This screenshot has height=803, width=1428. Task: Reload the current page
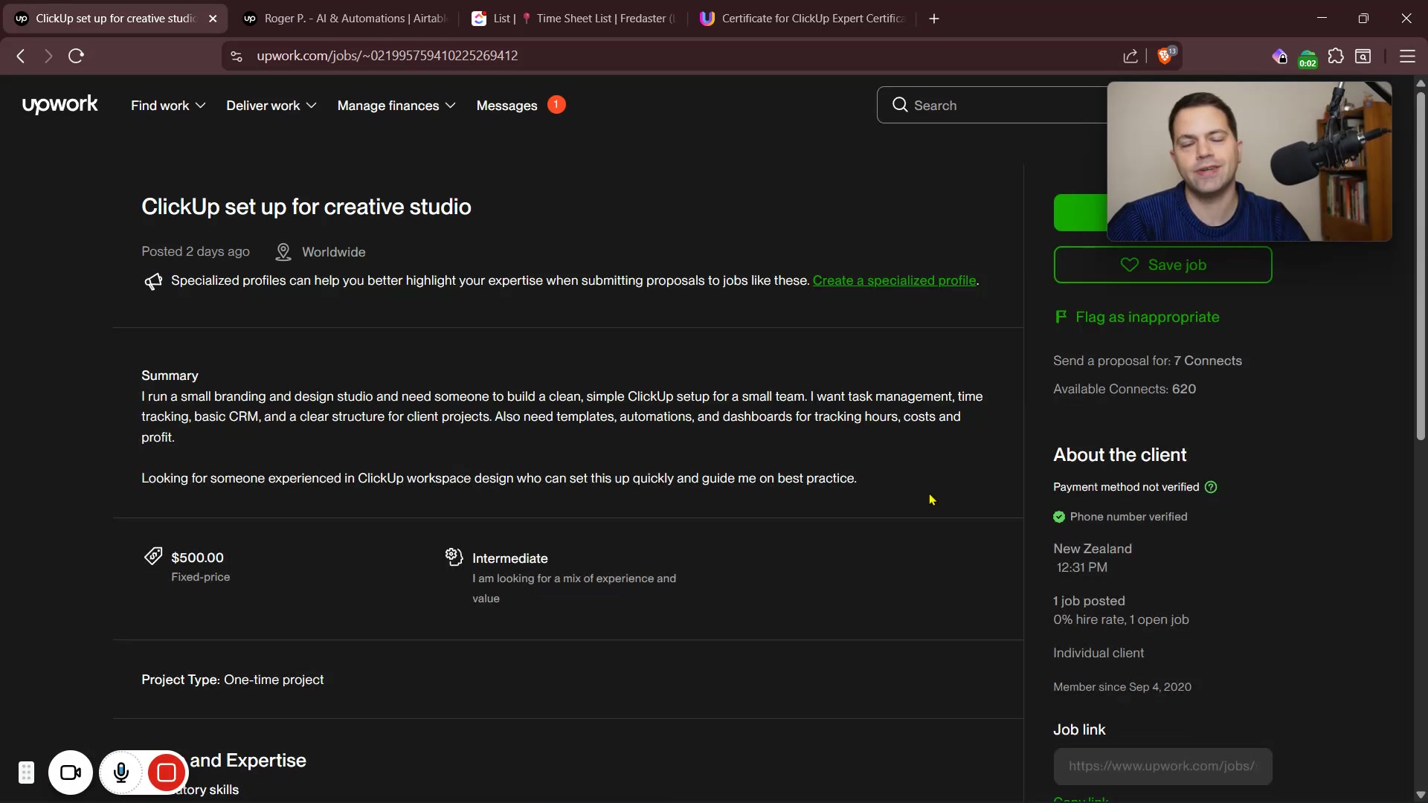(x=76, y=56)
